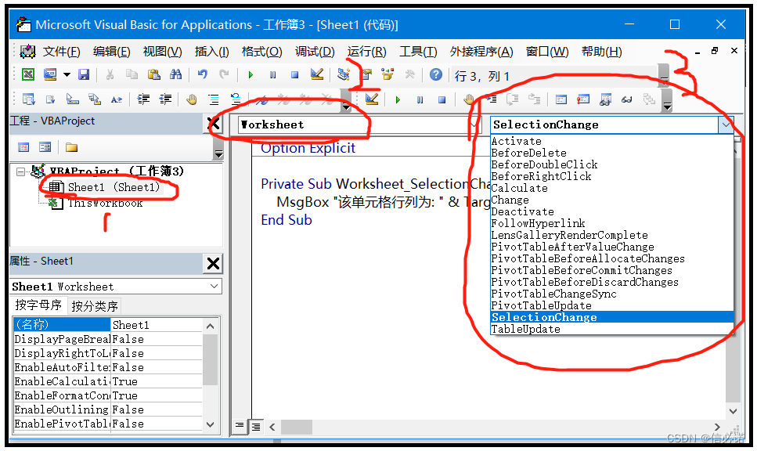Click the Quick Watch glasses icon
Viewport: 757px width, 451px height.
point(626,99)
